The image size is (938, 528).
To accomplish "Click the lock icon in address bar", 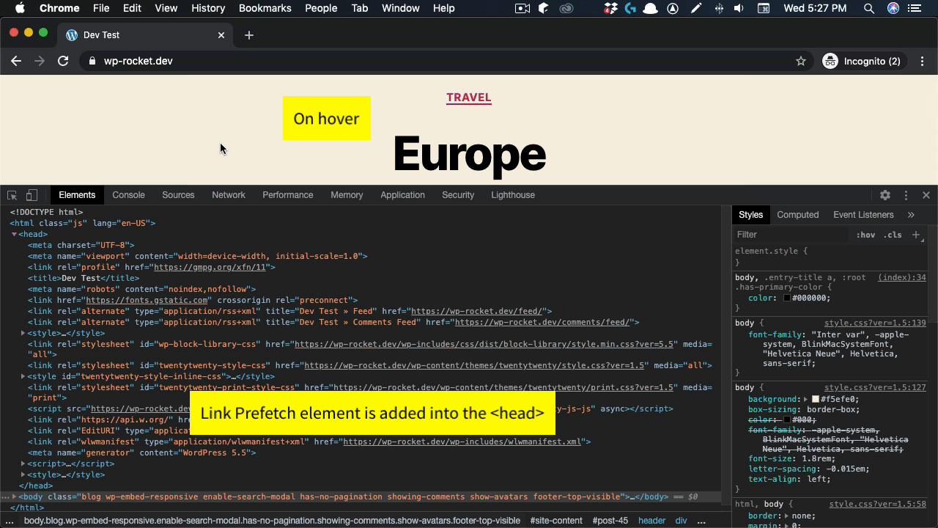I will pos(92,61).
